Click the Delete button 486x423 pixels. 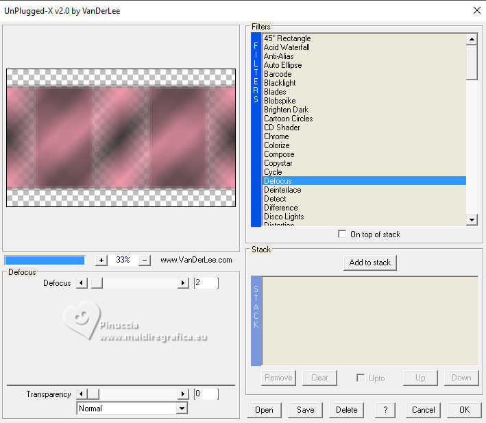click(347, 410)
